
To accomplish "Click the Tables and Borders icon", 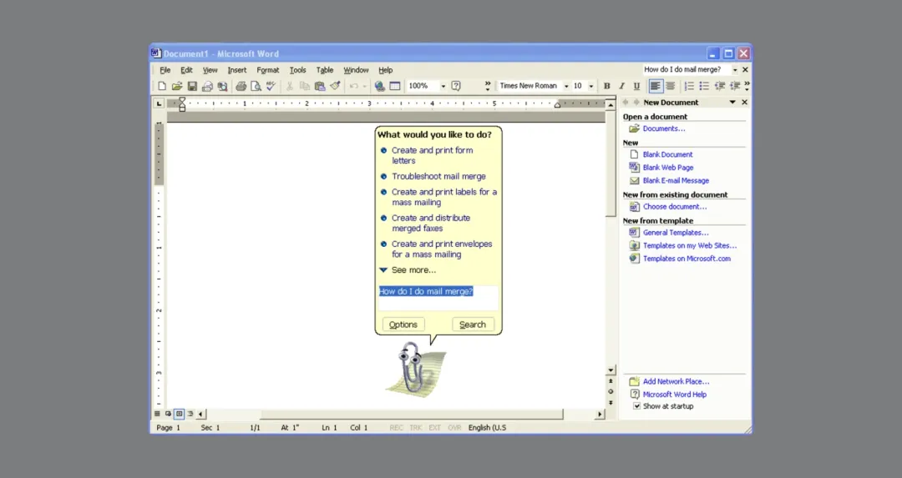I will click(394, 86).
